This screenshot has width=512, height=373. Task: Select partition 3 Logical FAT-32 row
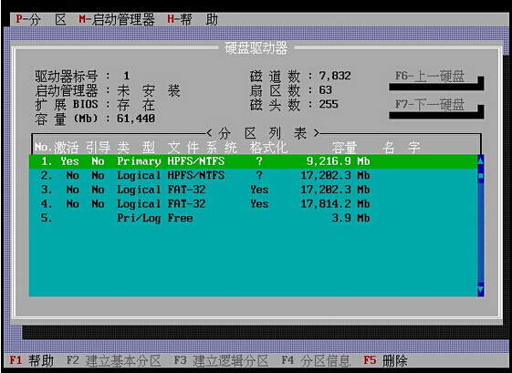point(253,190)
